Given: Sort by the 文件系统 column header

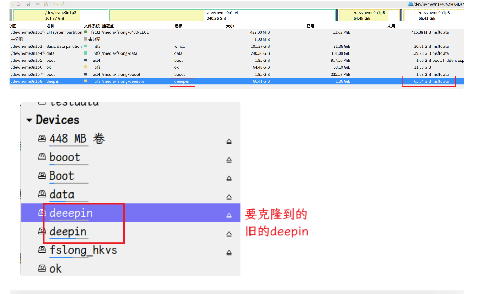Looking at the screenshot, I should click(92, 26).
